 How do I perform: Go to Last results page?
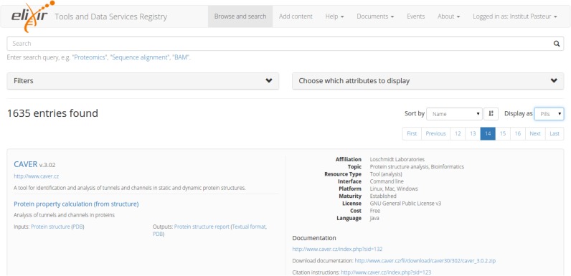[555, 133]
